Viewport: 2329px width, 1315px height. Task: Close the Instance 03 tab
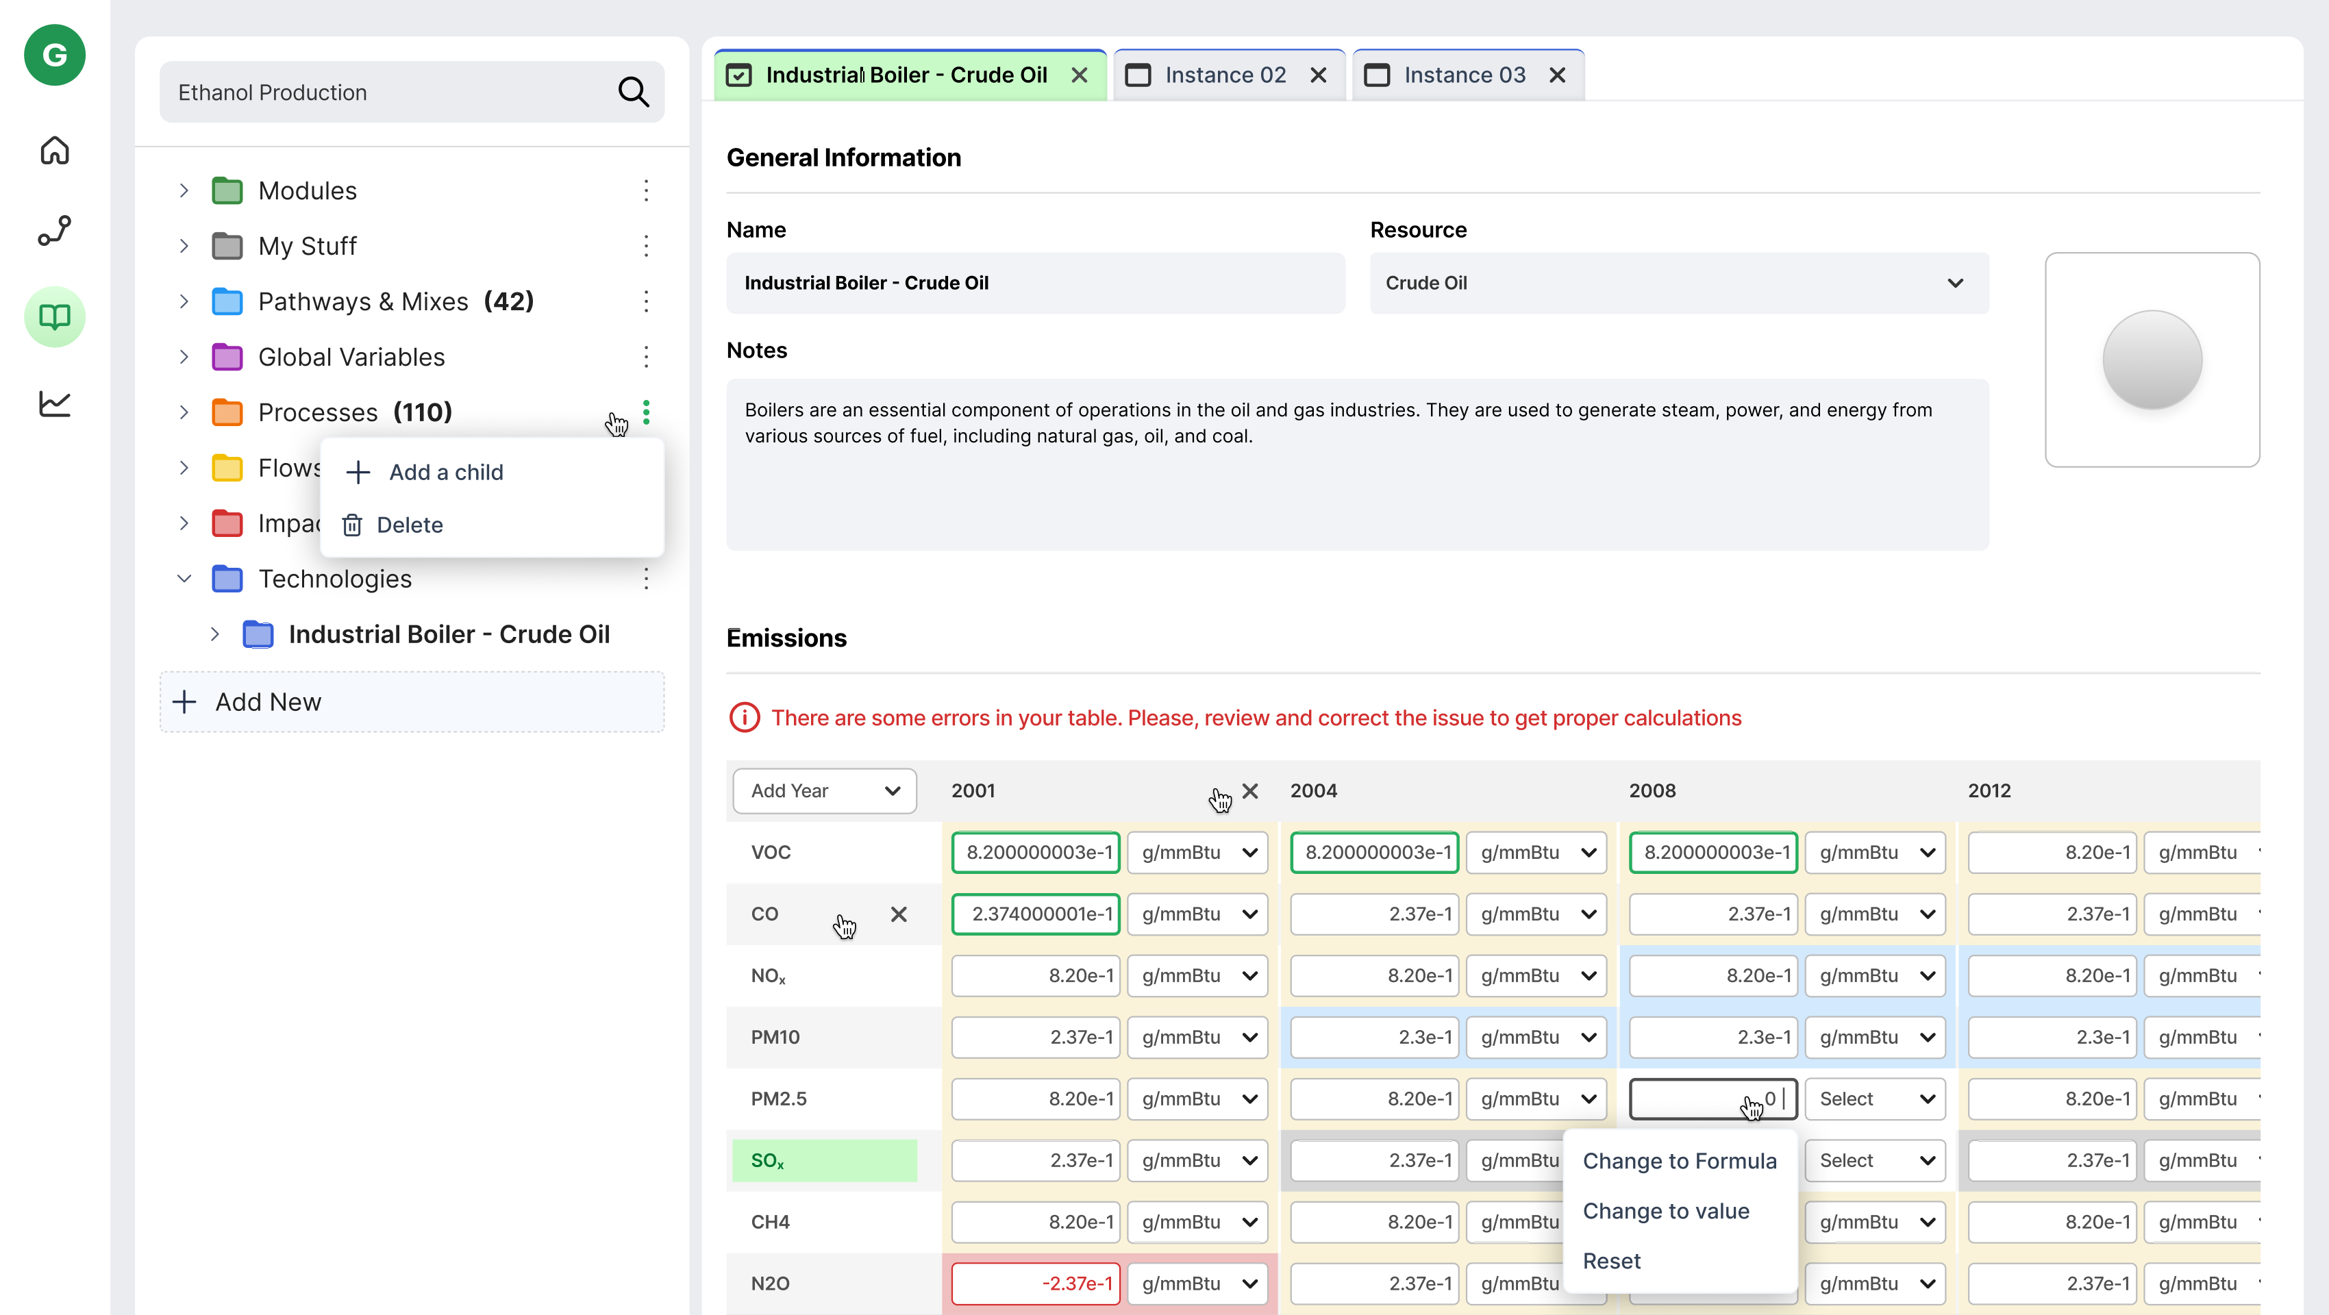(x=1557, y=75)
